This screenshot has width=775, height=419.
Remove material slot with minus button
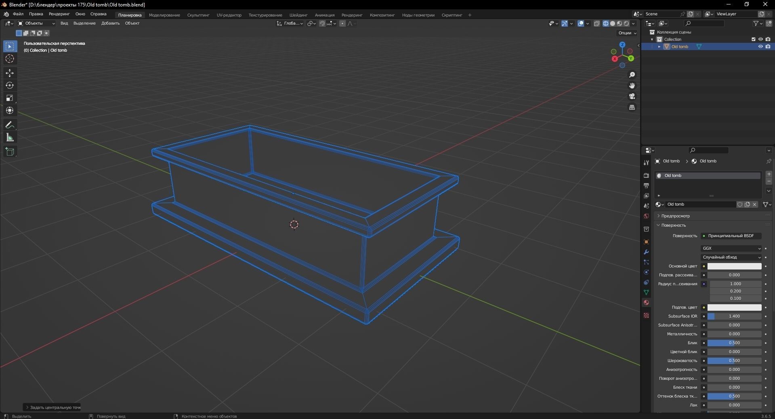pyautogui.click(x=769, y=181)
